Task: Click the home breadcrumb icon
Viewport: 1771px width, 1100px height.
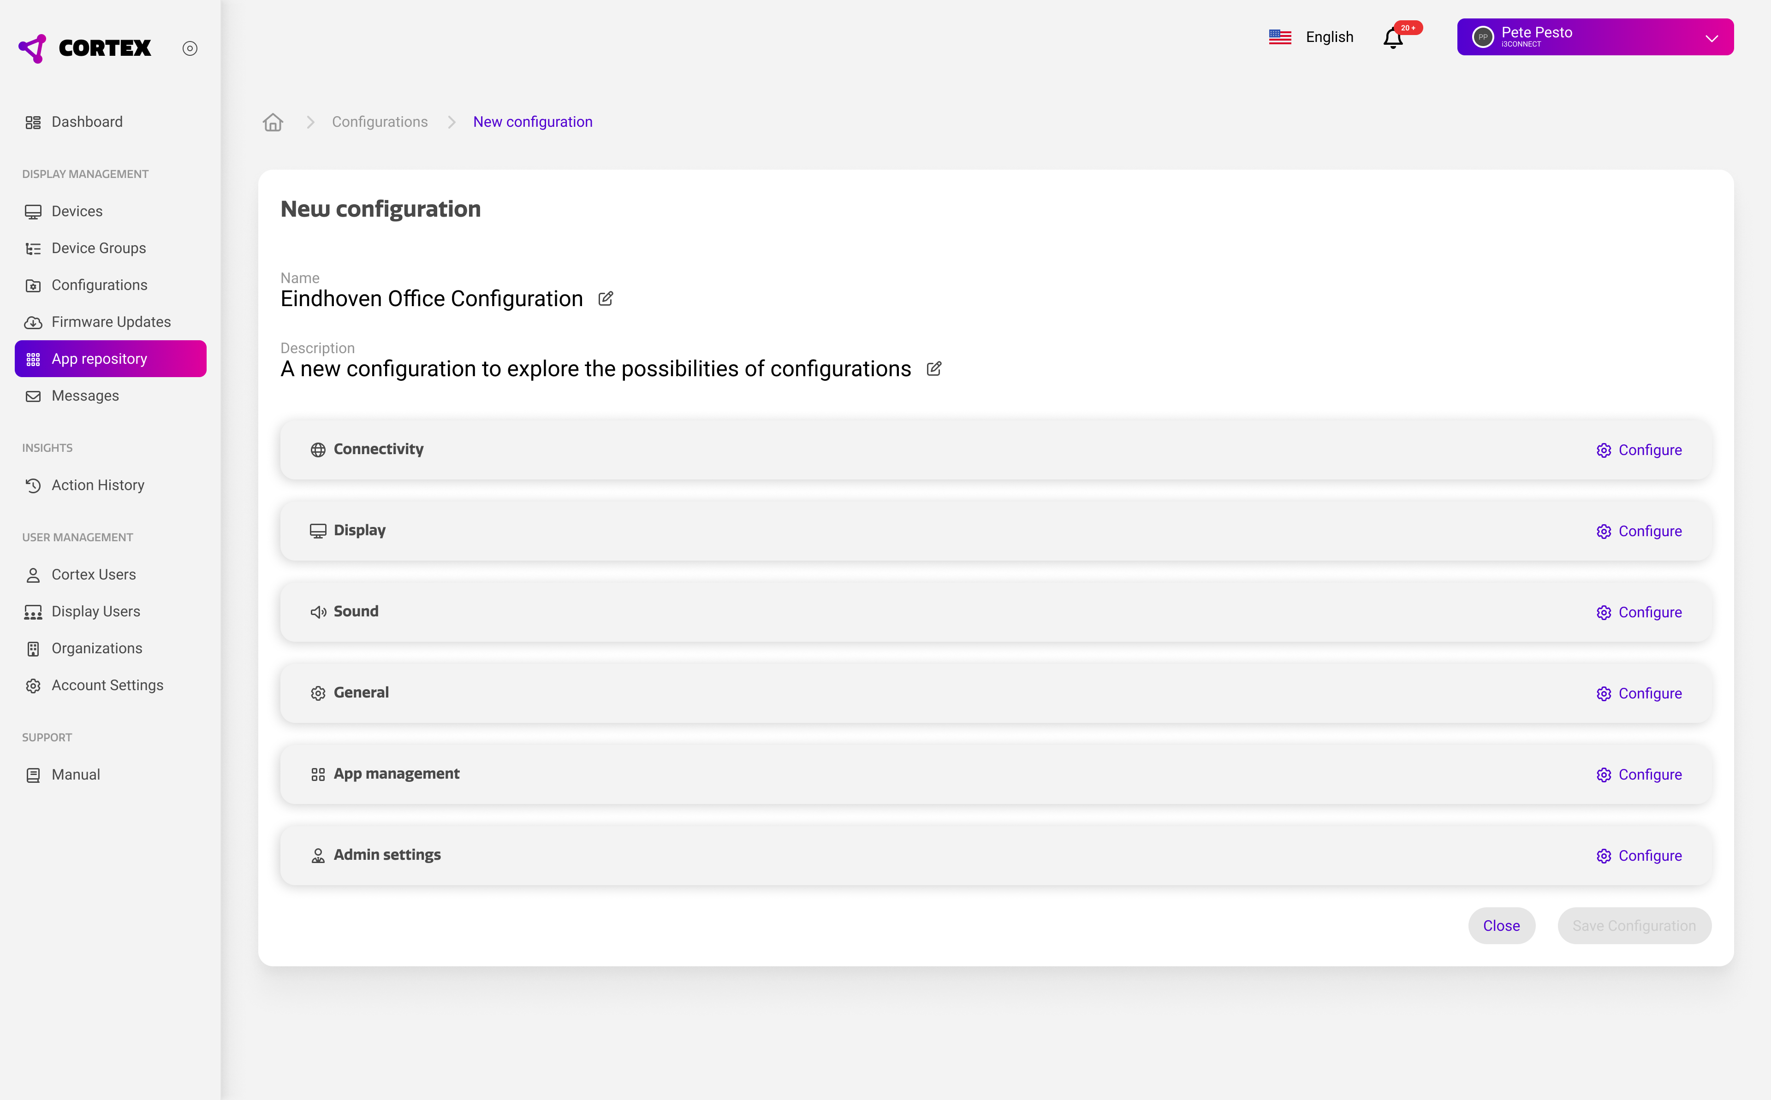Action: [x=273, y=122]
